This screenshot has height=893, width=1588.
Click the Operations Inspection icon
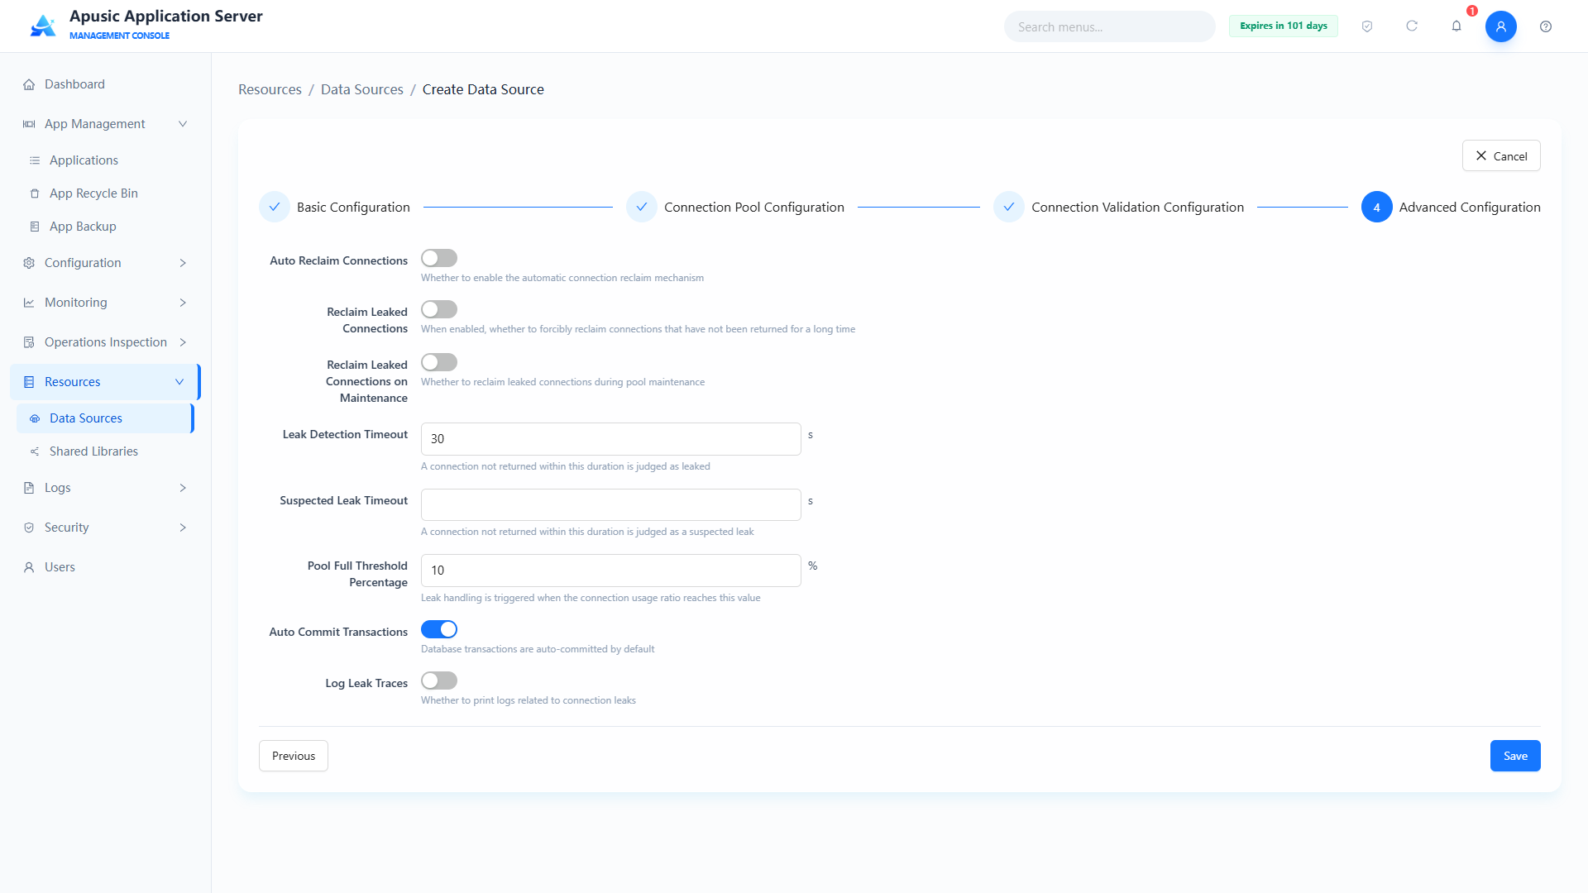coord(29,342)
